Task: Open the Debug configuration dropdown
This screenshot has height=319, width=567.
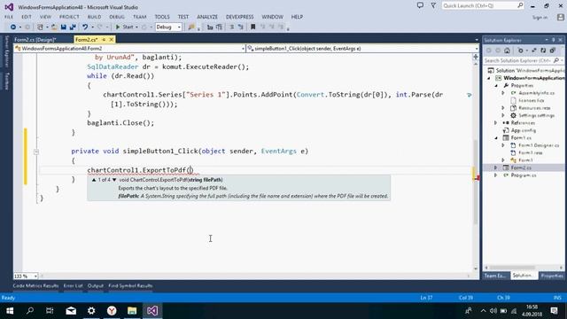Action: [168, 27]
